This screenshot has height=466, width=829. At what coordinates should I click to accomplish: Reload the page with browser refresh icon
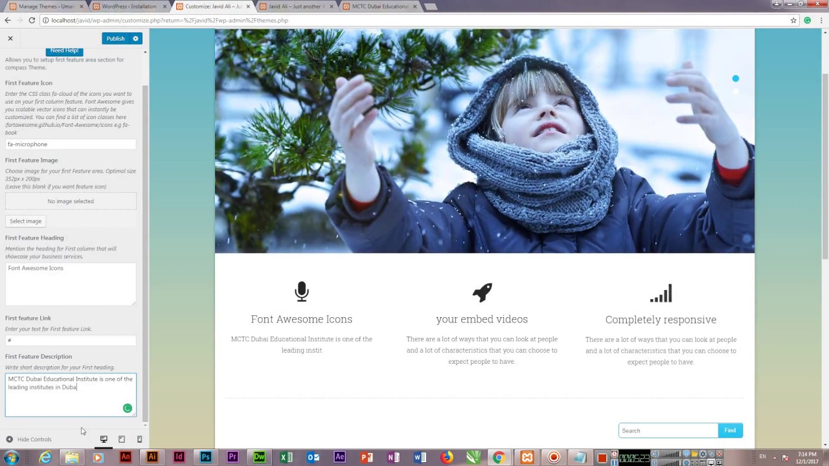click(x=31, y=20)
